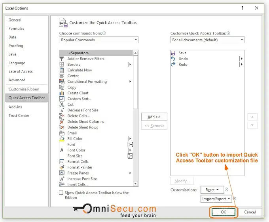Expand the Conditional Formatting submenu arrow
This screenshot has width=269, height=222.
(x=130, y=82)
